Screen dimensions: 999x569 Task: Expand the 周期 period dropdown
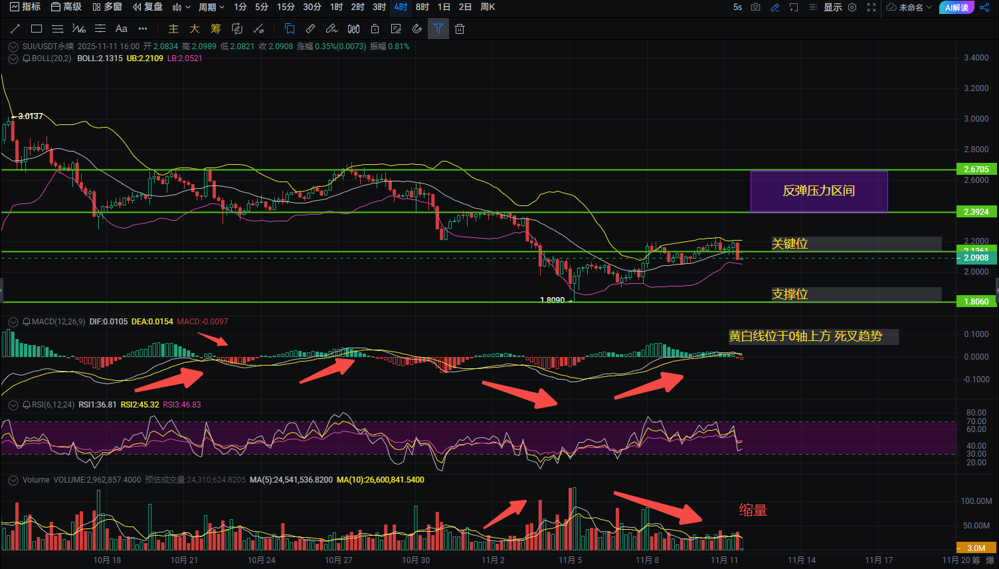click(211, 7)
